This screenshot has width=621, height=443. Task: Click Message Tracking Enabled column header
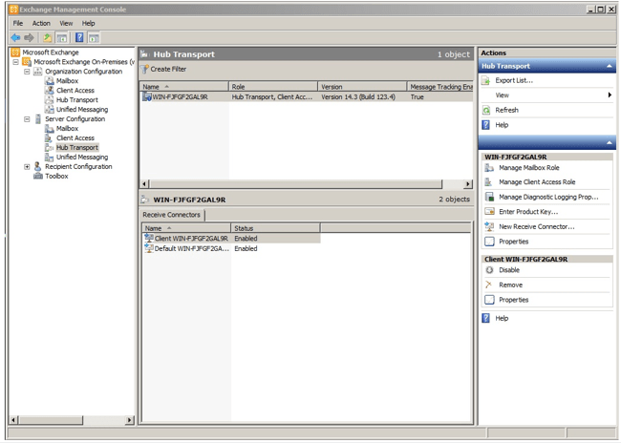tap(440, 87)
